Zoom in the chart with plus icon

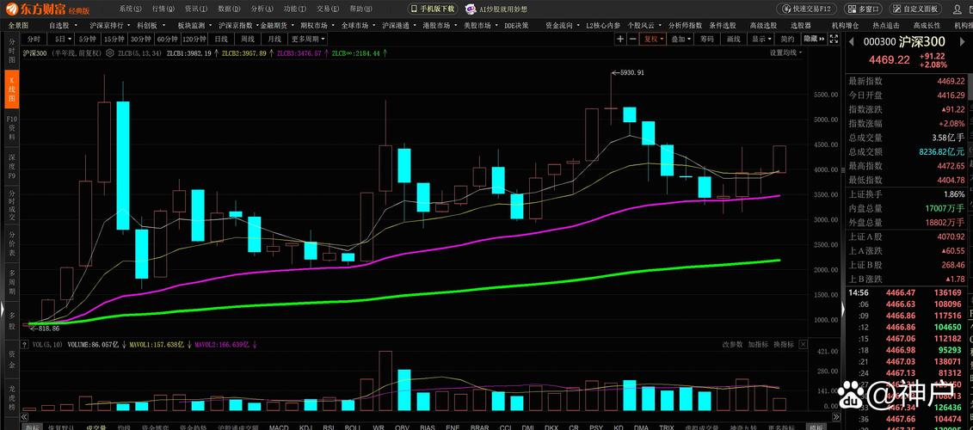click(620, 39)
